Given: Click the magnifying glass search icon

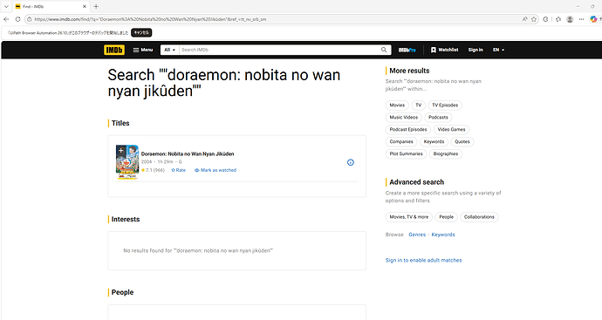Looking at the screenshot, I should [384, 50].
